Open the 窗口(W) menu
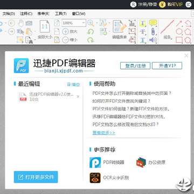 pyautogui.click(x=79, y=13)
